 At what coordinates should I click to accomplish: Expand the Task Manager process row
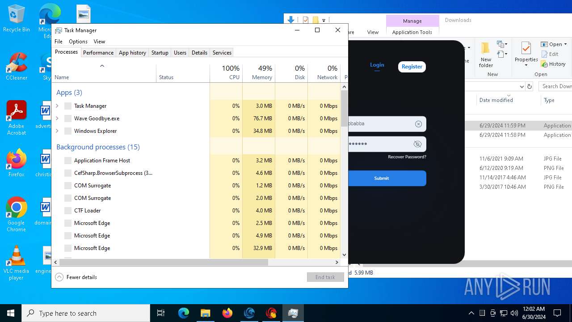(x=57, y=106)
